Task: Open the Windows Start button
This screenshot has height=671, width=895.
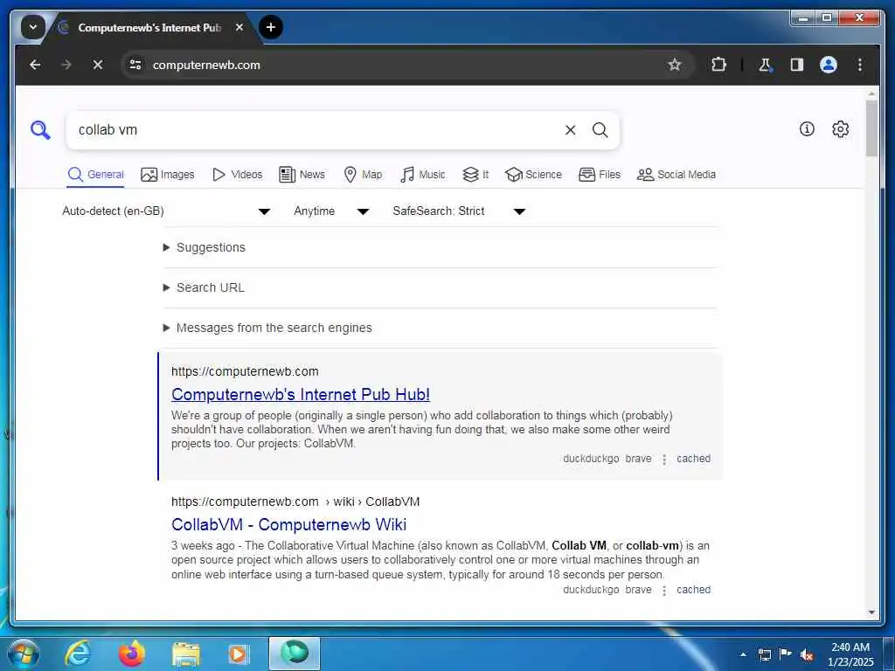Action: click(x=22, y=654)
